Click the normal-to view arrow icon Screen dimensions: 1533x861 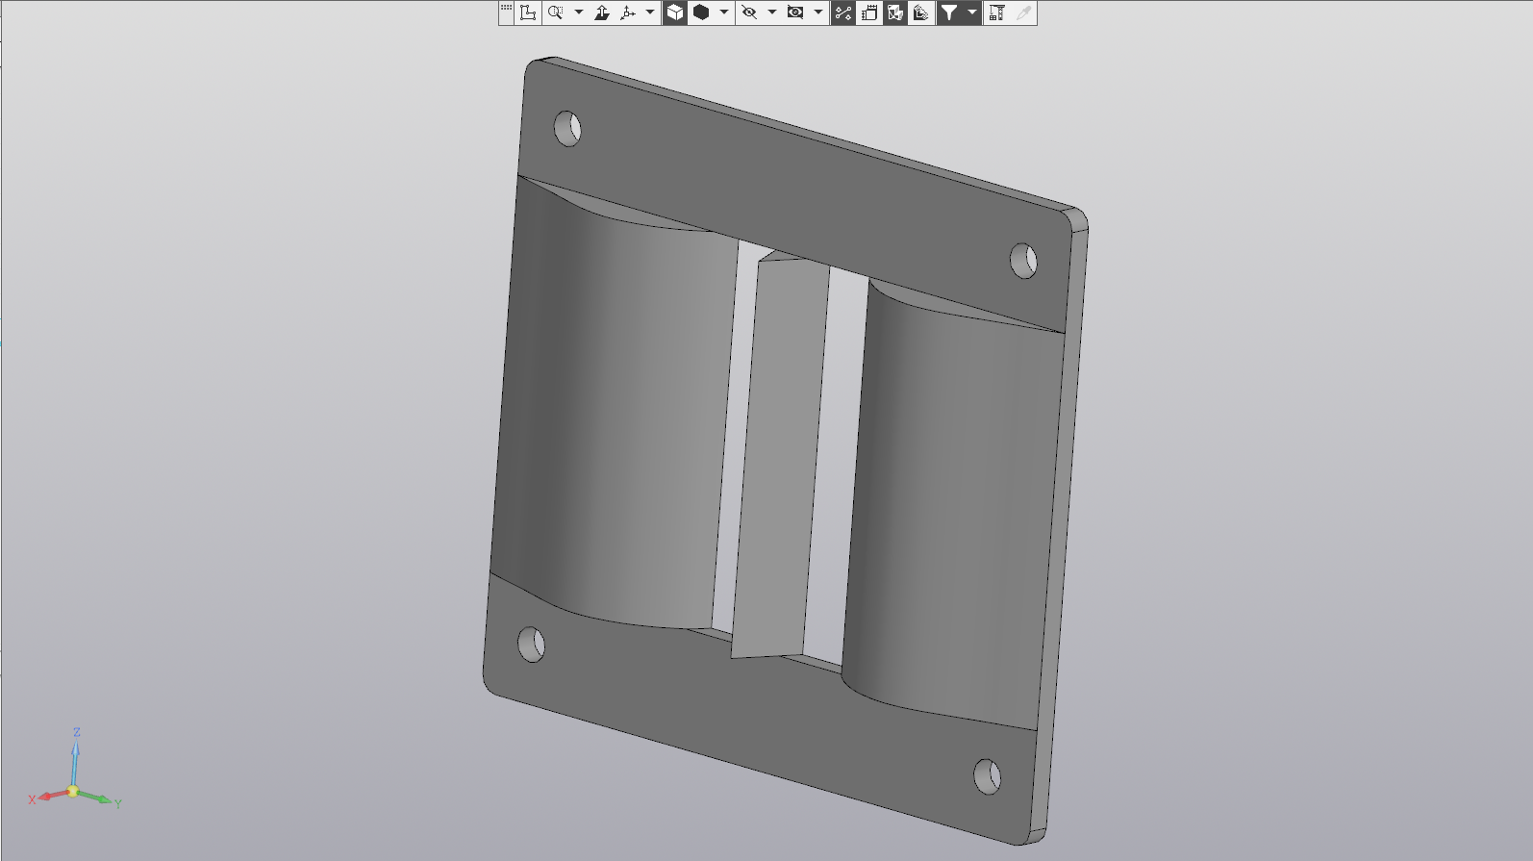[602, 13]
